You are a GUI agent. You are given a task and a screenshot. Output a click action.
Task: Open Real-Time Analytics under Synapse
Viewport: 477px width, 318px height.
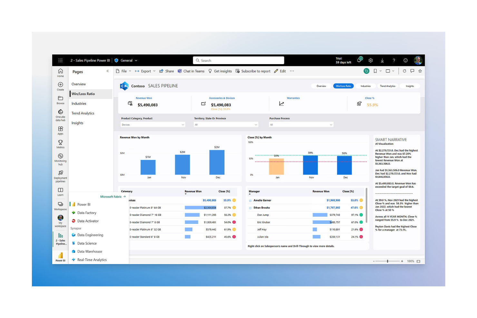pyautogui.click(x=91, y=260)
